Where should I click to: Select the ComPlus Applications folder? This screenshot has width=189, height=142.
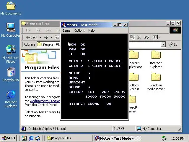click(135, 59)
